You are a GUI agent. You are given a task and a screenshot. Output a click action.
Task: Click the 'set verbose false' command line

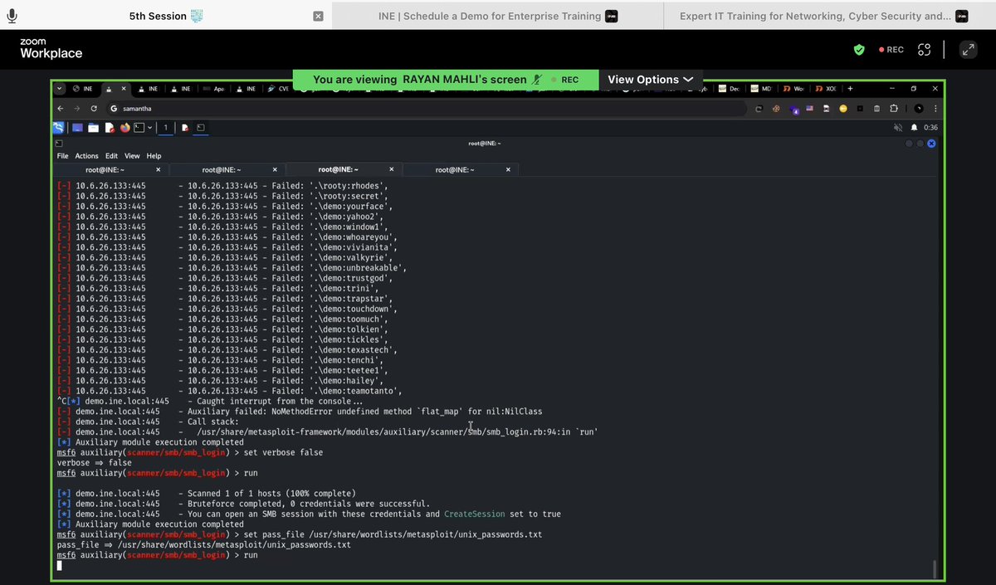tap(190, 452)
